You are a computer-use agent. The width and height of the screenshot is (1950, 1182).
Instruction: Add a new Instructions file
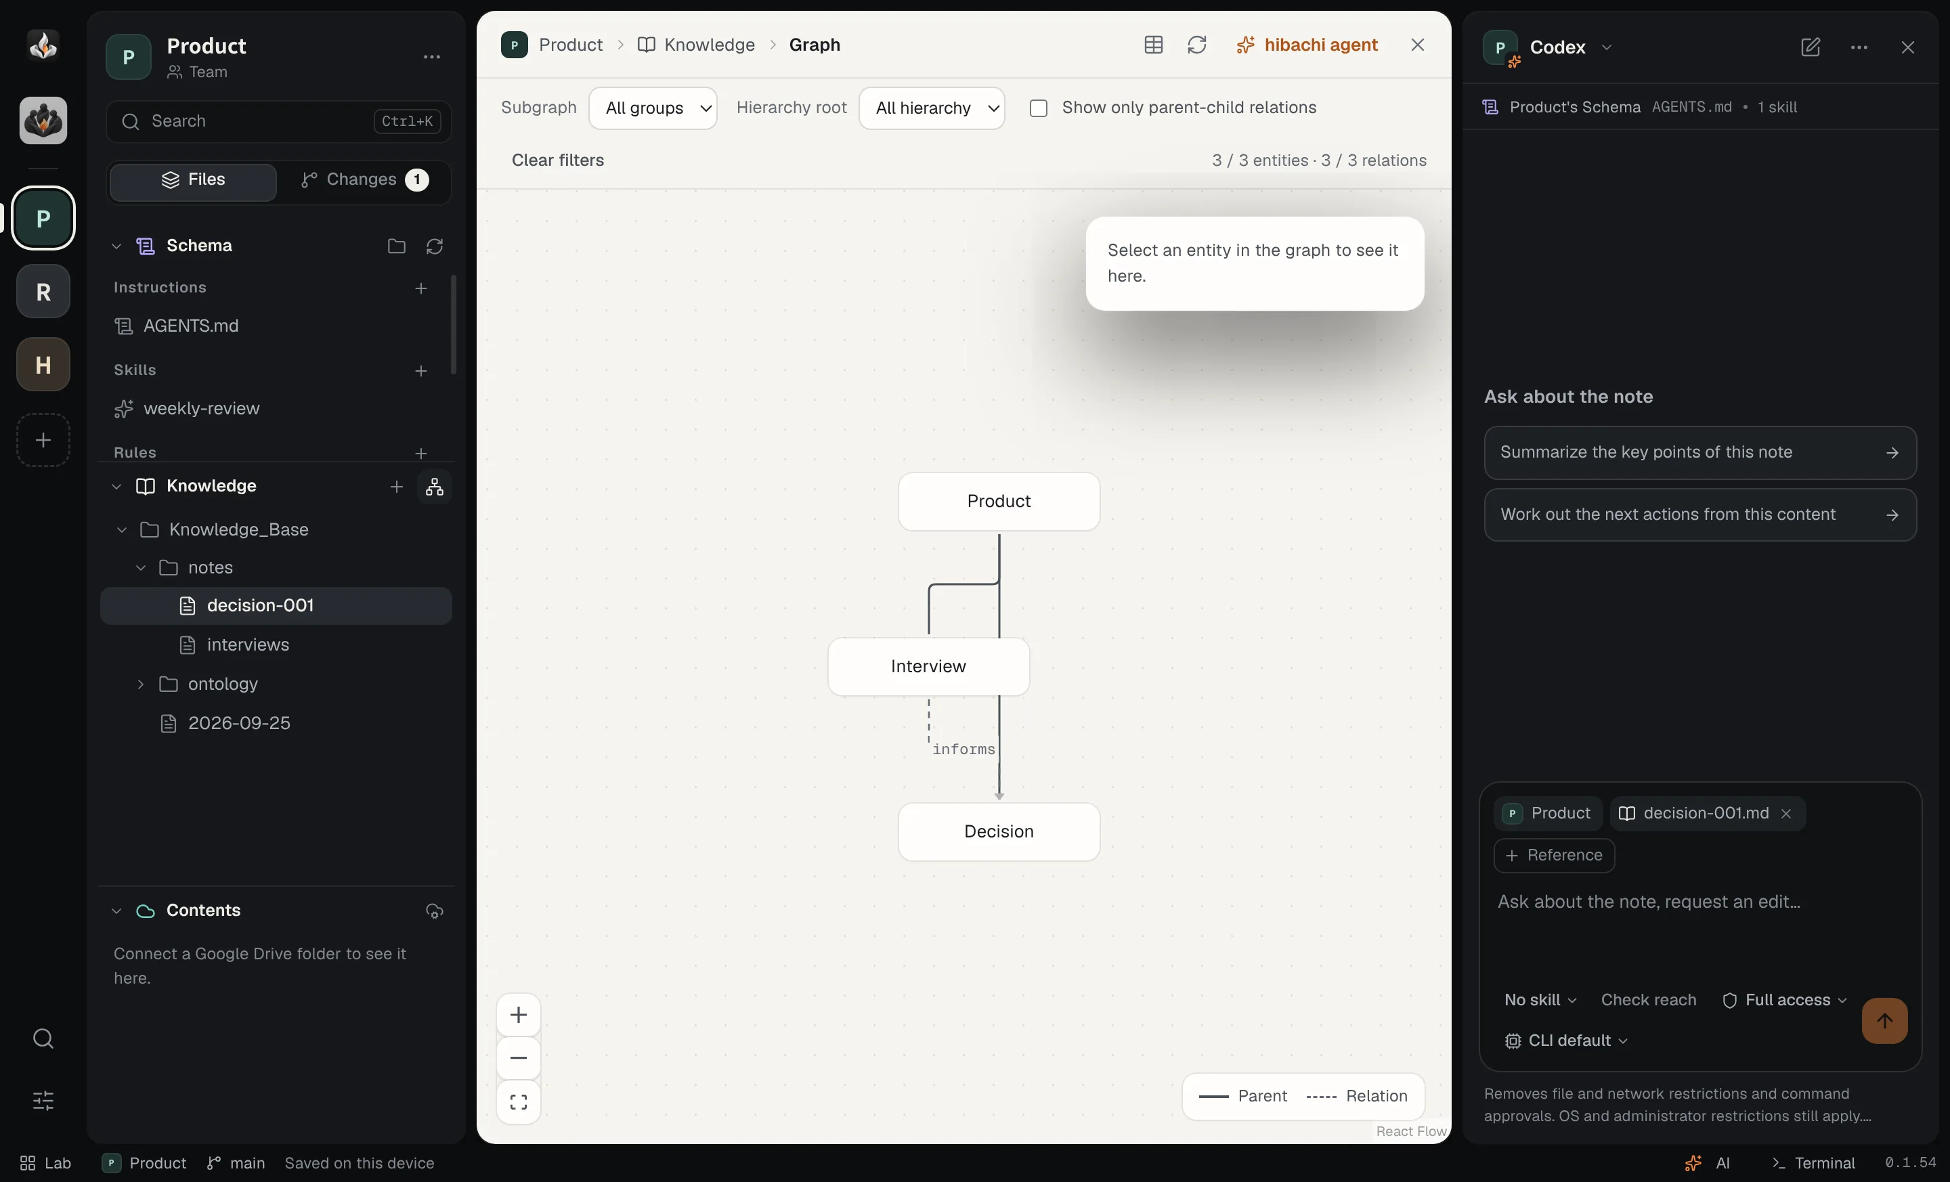click(421, 288)
